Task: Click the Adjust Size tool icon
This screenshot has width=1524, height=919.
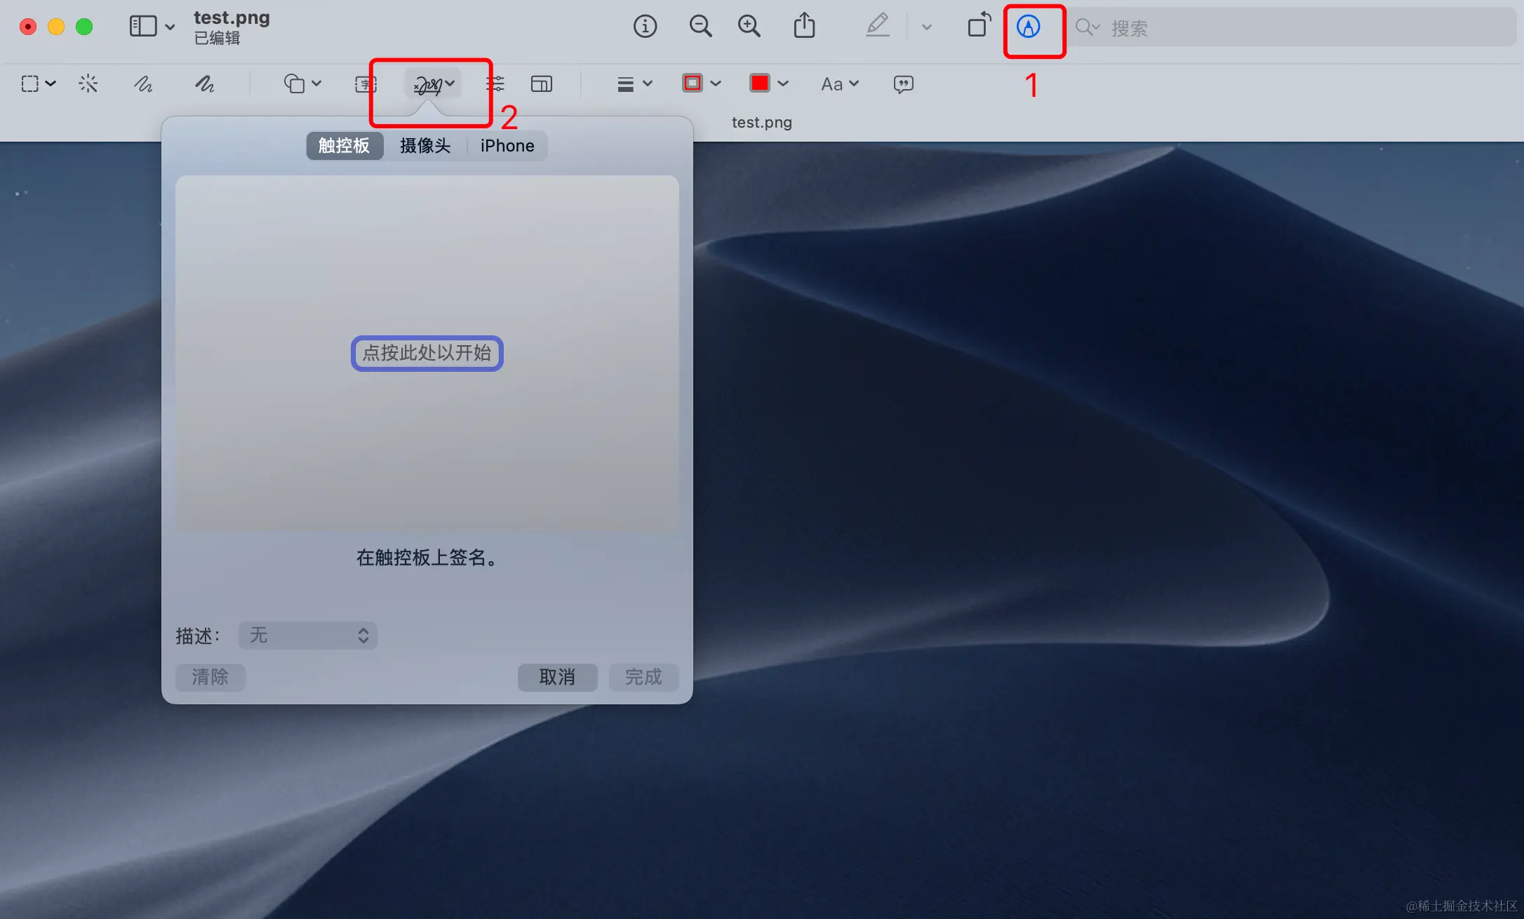Action: [541, 84]
